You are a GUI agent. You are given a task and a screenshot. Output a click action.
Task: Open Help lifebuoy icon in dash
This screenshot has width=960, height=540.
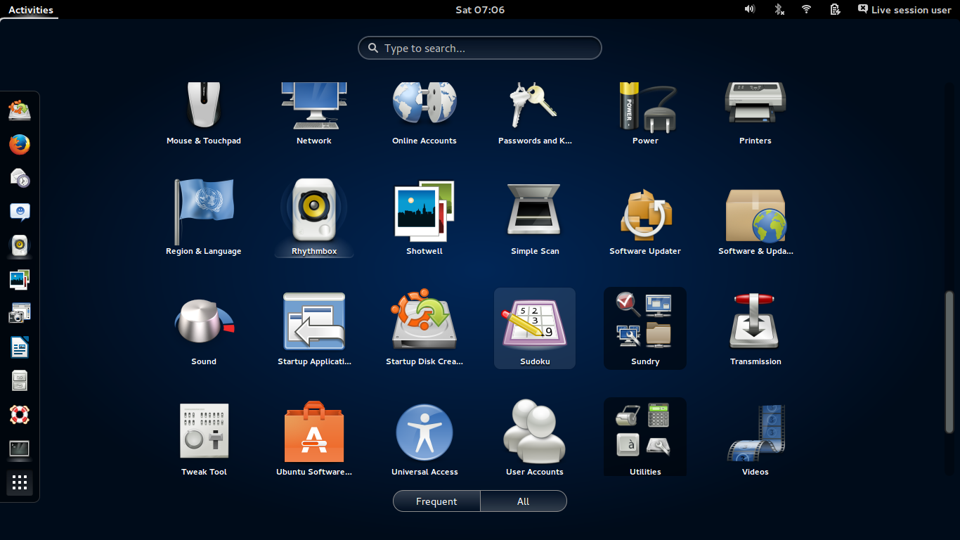pos(20,414)
